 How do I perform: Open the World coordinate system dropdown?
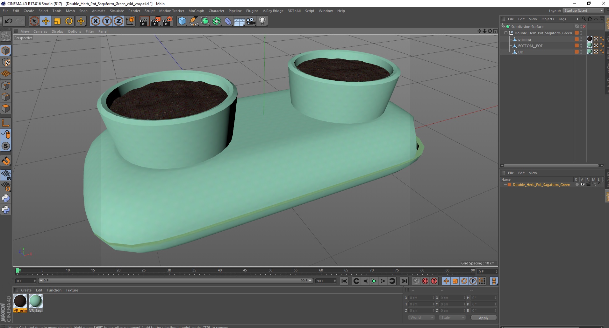click(421, 318)
